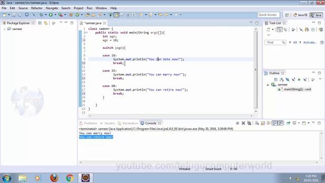Open Package Explorer View Menu triangle
325x183 pixels.
pyautogui.click(x=60, y=22)
